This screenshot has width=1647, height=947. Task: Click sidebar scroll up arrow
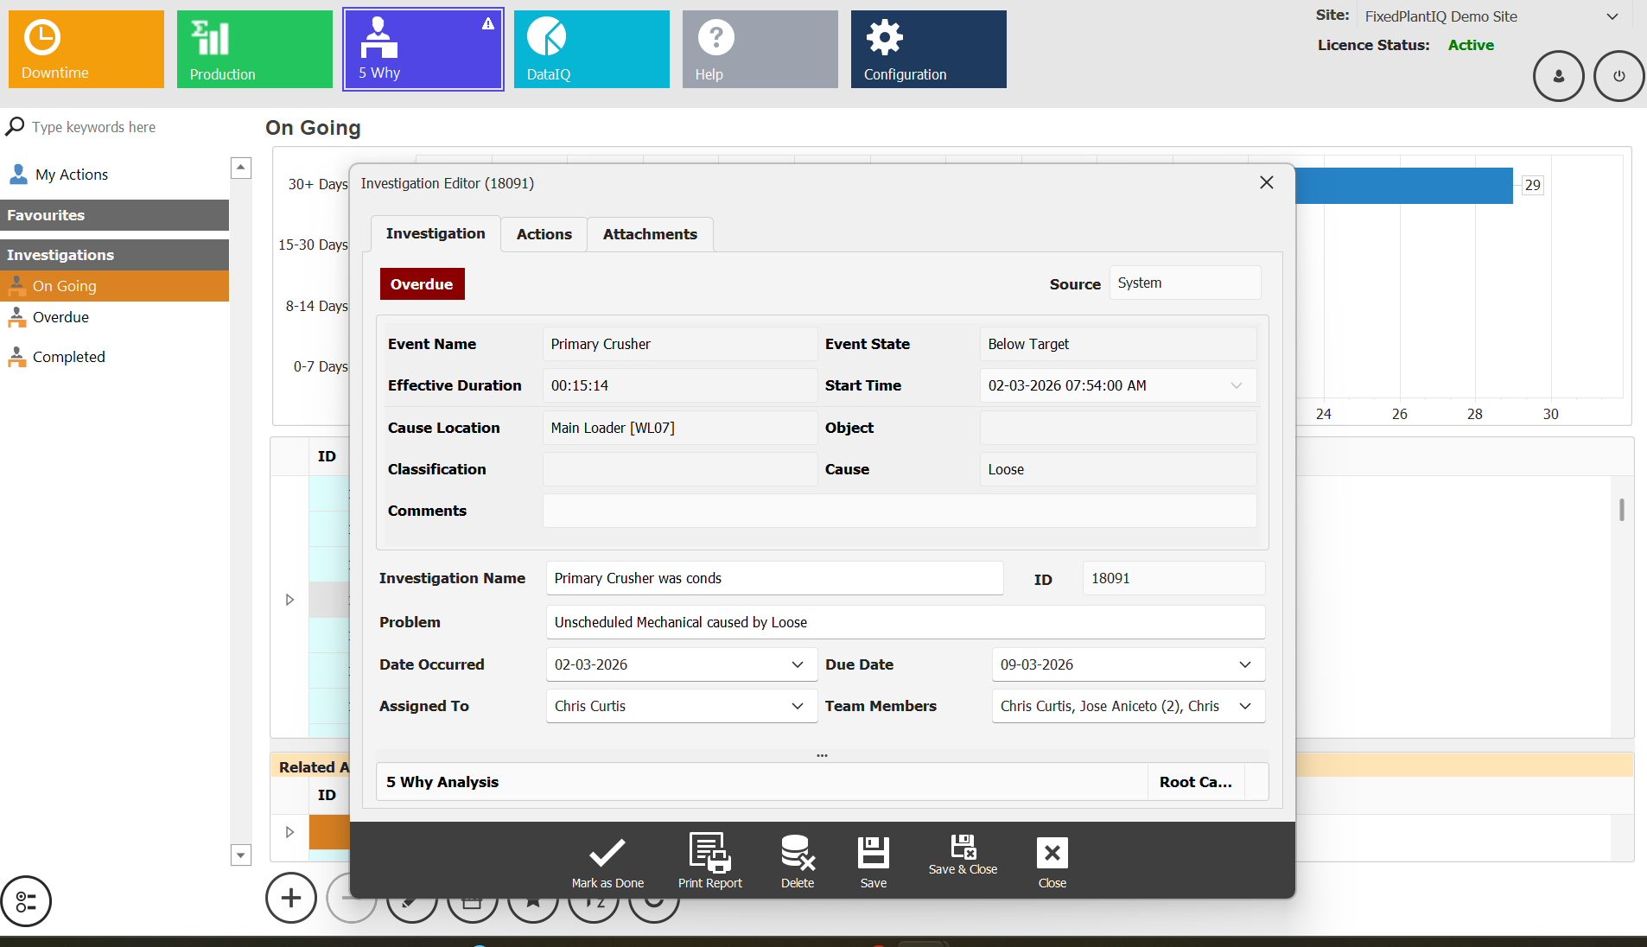pyautogui.click(x=241, y=168)
